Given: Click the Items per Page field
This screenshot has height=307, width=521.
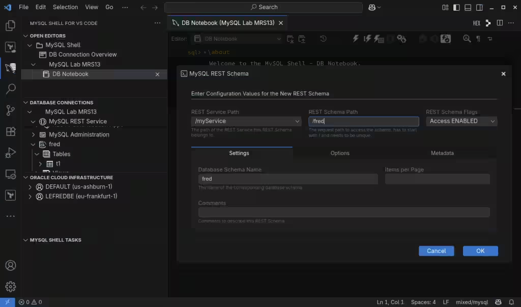Looking at the screenshot, I should (437, 179).
